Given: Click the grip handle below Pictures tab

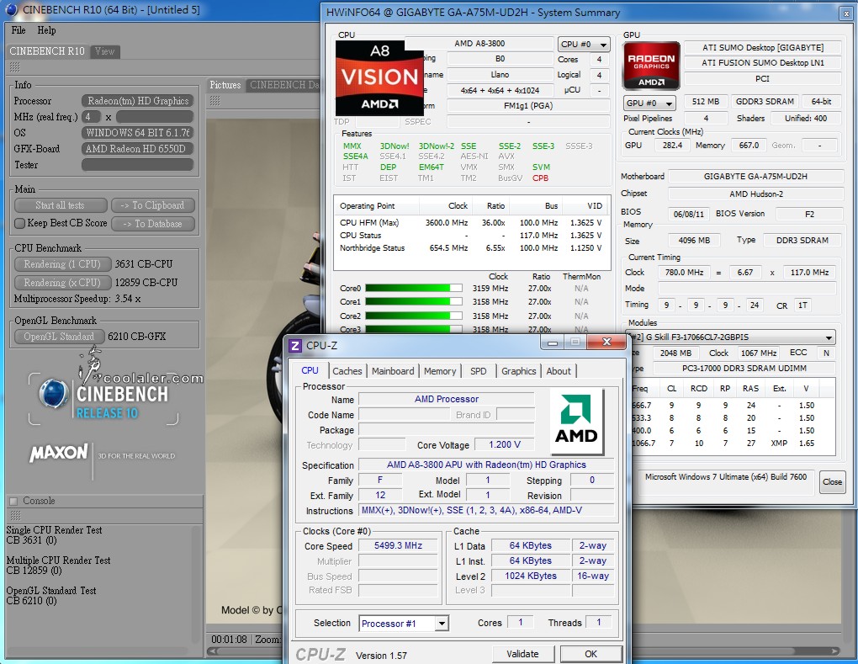Looking at the screenshot, I should pyautogui.click(x=215, y=101).
